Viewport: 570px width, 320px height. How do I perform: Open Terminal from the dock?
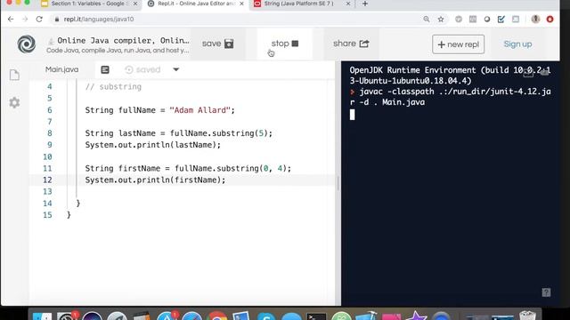click(x=316, y=316)
